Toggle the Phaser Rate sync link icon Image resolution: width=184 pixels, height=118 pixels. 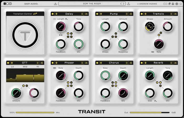coord(54,68)
